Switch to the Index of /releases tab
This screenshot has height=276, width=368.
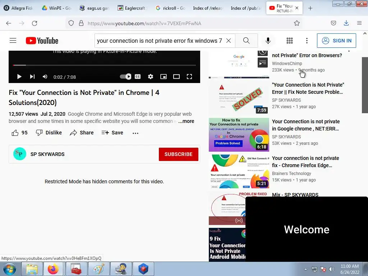click(207, 8)
